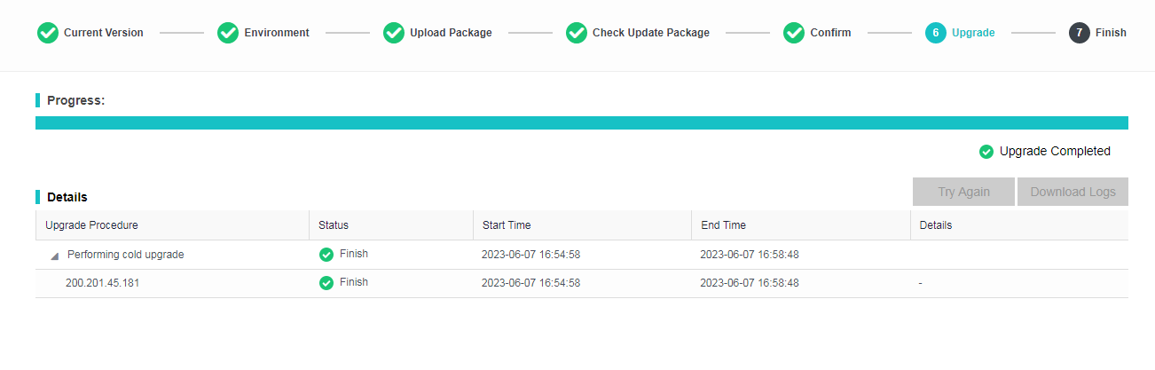1155x370 pixels.
Task: Click the Download Logs button
Action: coord(1072,192)
